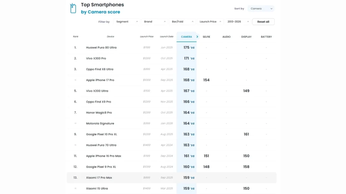Select the AUDIO column header
The height and width of the screenshot is (194, 346).
226,36
